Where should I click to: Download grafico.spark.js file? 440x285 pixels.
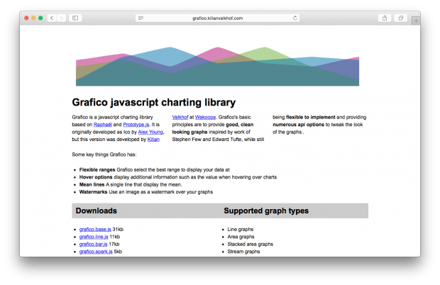pyautogui.click(x=95, y=251)
